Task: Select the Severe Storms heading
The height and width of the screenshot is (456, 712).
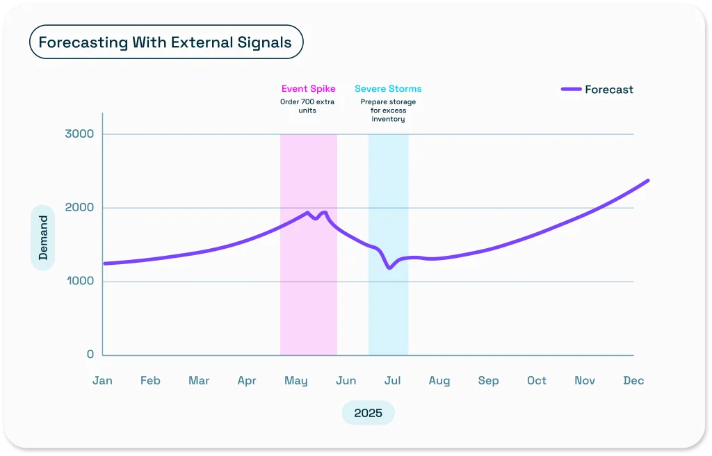Action: tap(388, 89)
